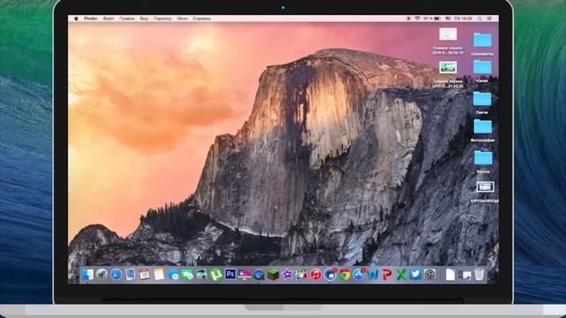The image size is (566, 318).
Task: Launch Microsoft Word from the Dock
Action: [373, 275]
